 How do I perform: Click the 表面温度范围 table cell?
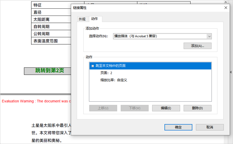click(x=51, y=41)
